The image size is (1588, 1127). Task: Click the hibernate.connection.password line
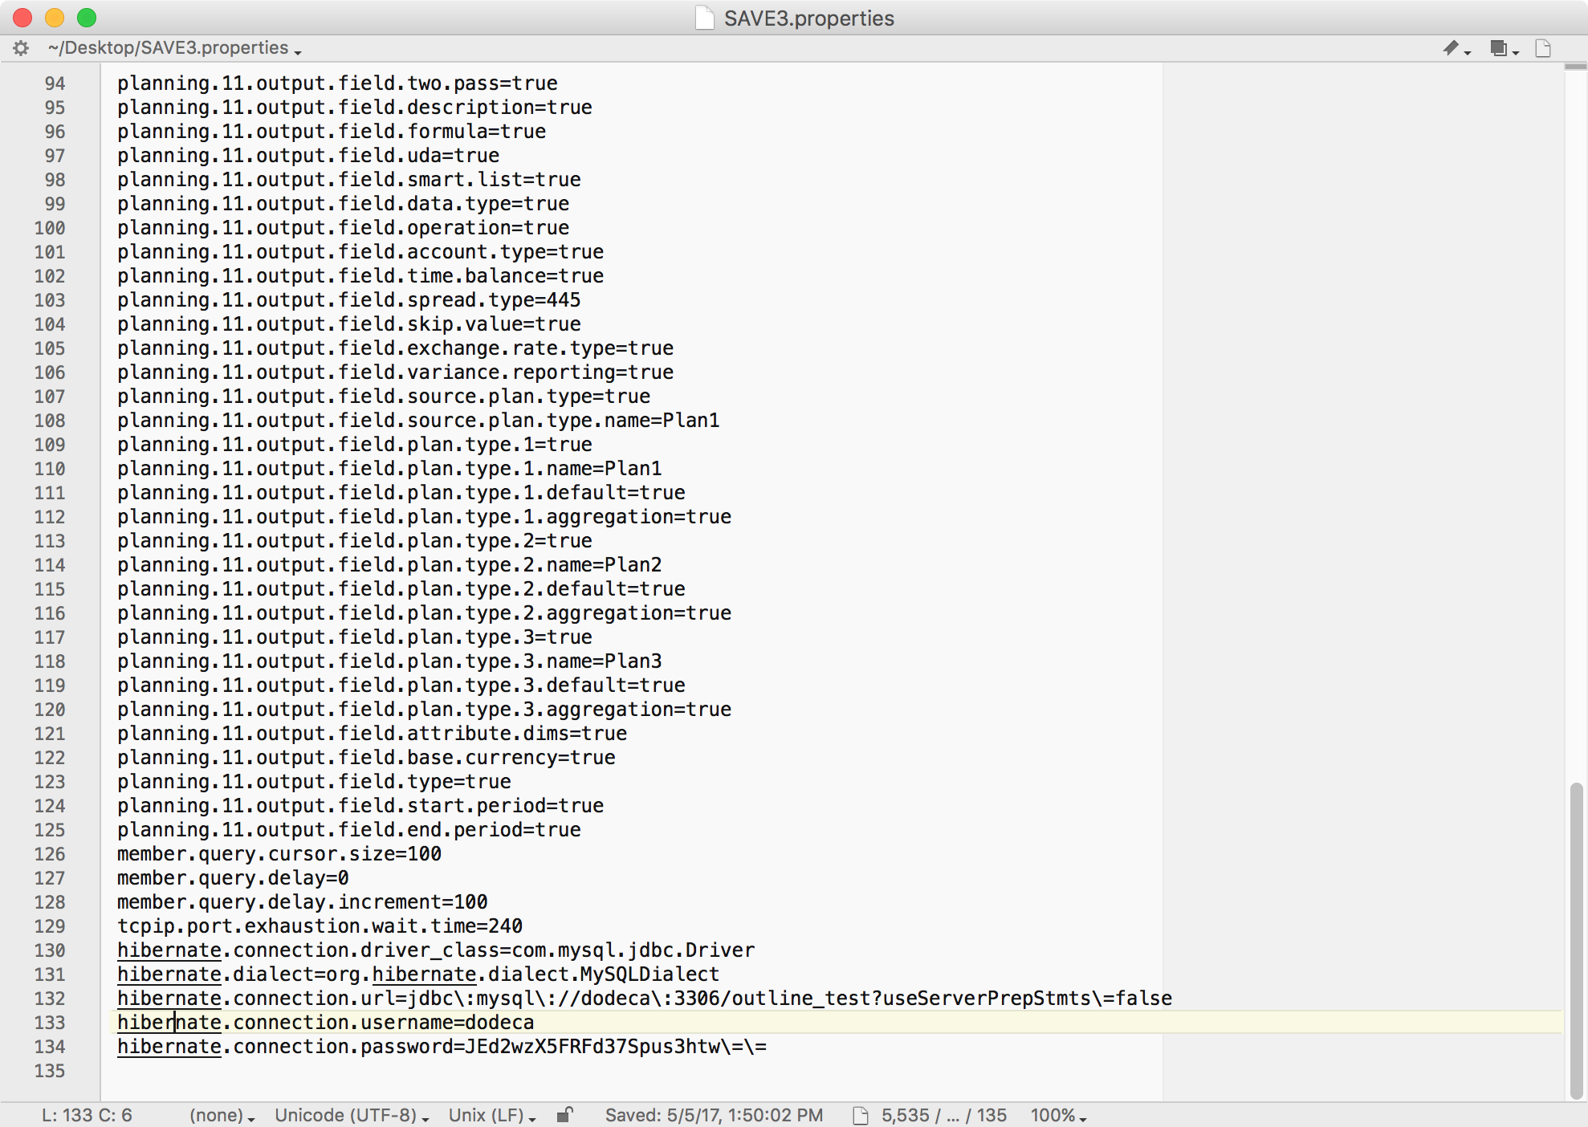pyautogui.click(x=442, y=1047)
